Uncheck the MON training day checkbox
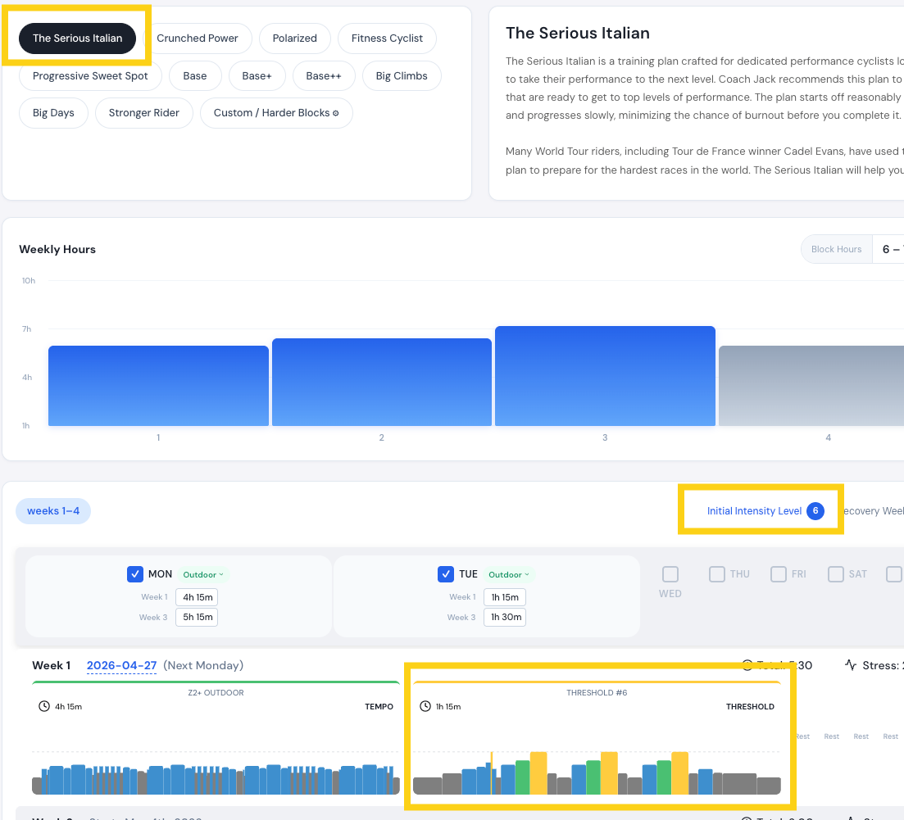The height and width of the screenshot is (820, 904). [135, 574]
